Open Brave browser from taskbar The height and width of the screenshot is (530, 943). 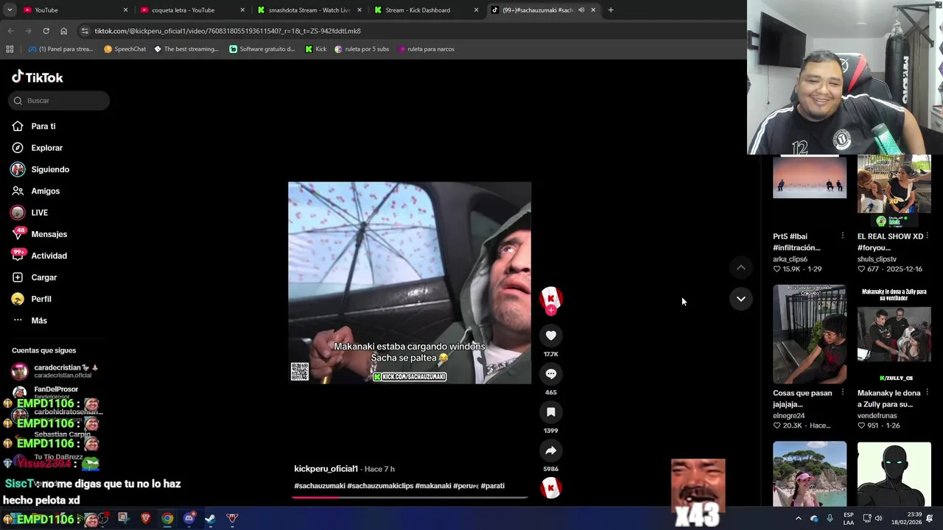tap(145, 518)
